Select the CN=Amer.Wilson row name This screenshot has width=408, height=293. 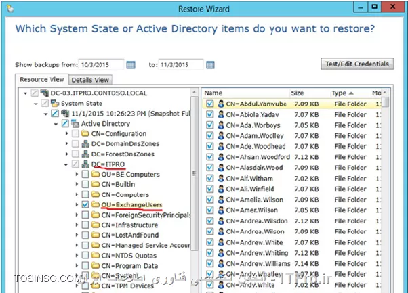(x=251, y=210)
